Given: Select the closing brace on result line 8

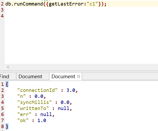Looking at the screenshot, I should click(x=7, y=127).
